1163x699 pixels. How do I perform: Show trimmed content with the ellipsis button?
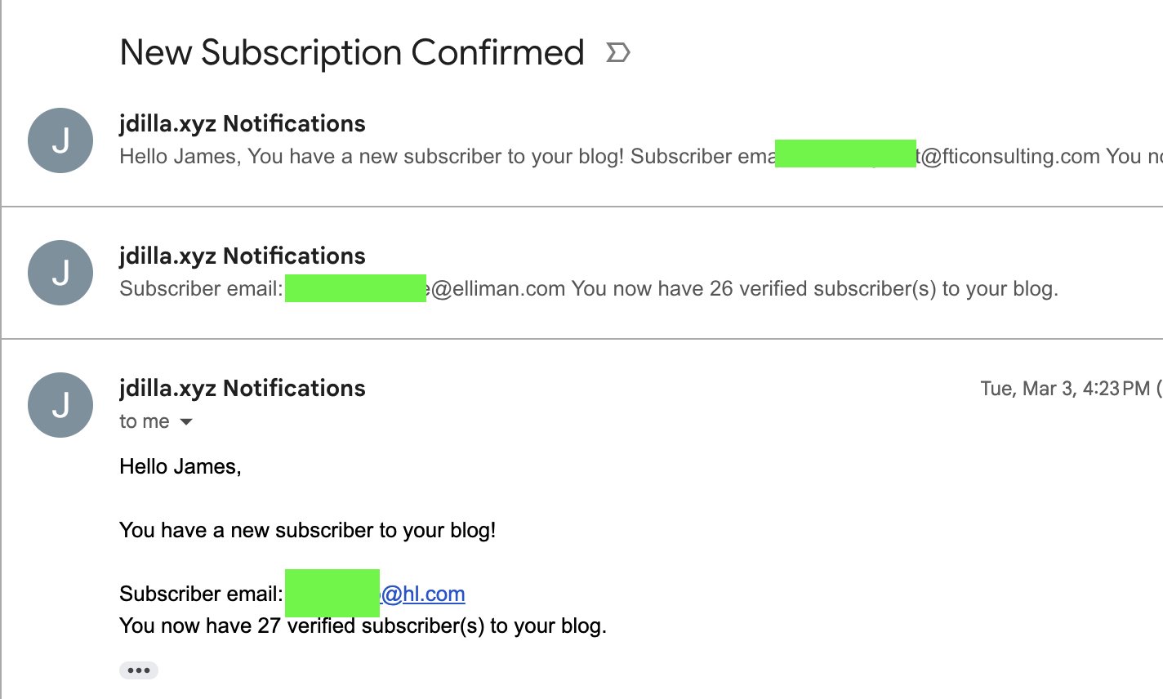(x=139, y=670)
